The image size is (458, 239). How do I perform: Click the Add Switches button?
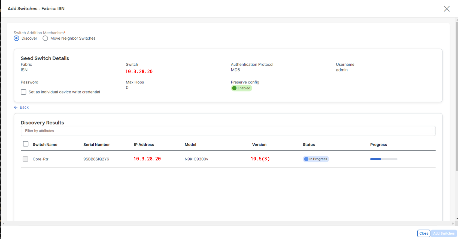click(444, 233)
